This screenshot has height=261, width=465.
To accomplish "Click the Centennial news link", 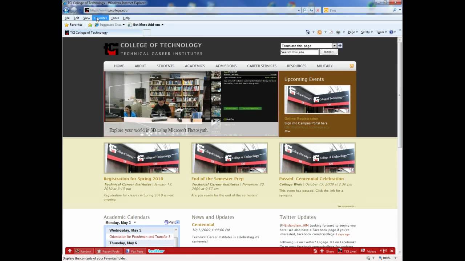I will [203, 225].
